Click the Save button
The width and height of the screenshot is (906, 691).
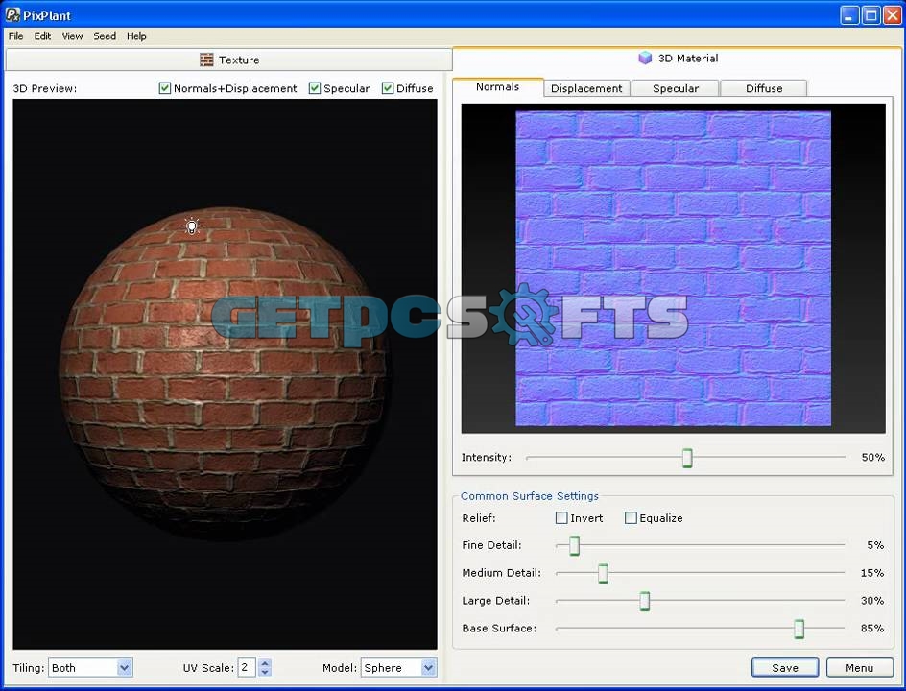point(785,667)
